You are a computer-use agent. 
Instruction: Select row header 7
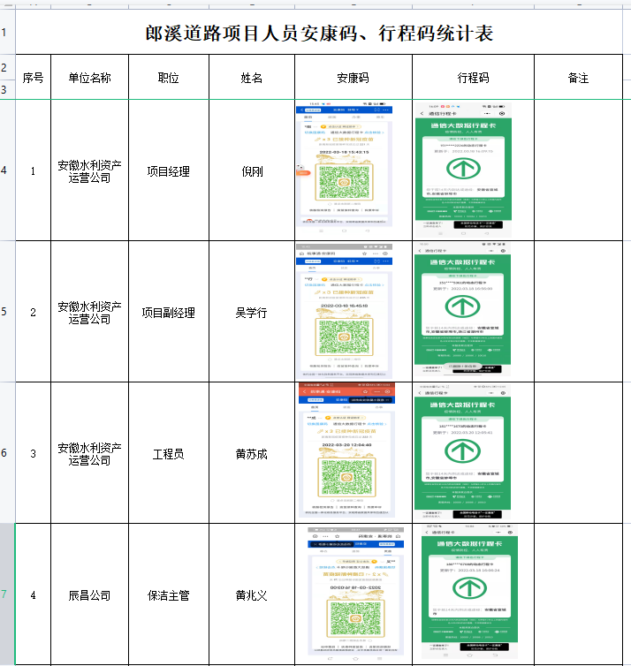(x=7, y=594)
